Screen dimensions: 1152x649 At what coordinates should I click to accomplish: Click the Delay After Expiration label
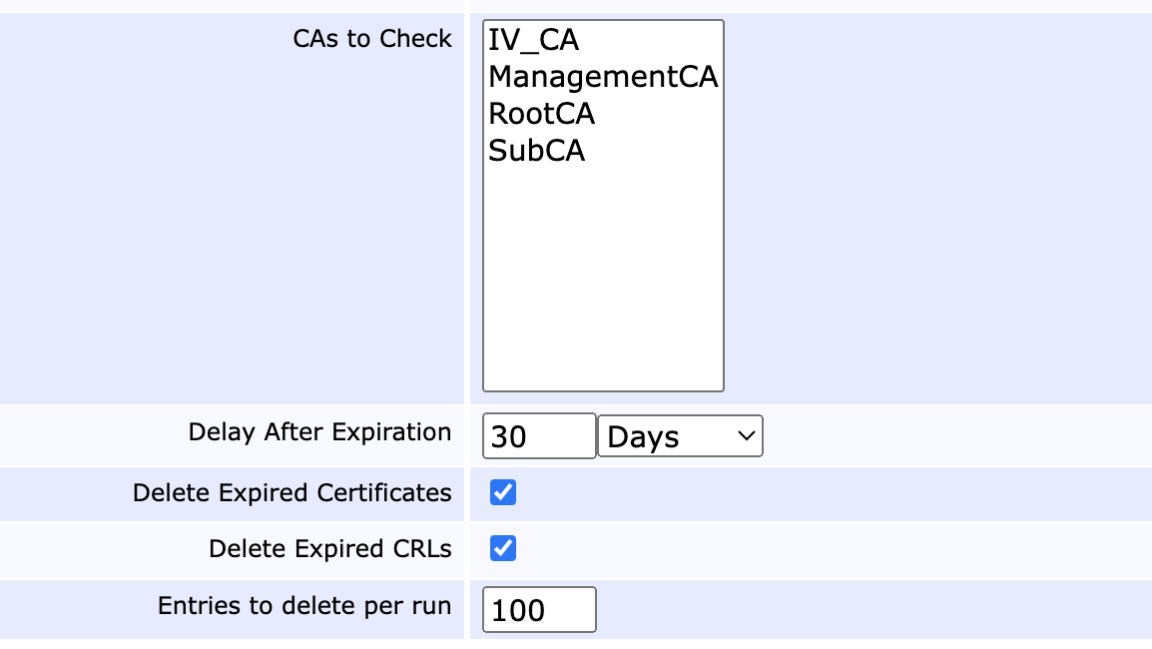(319, 432)
